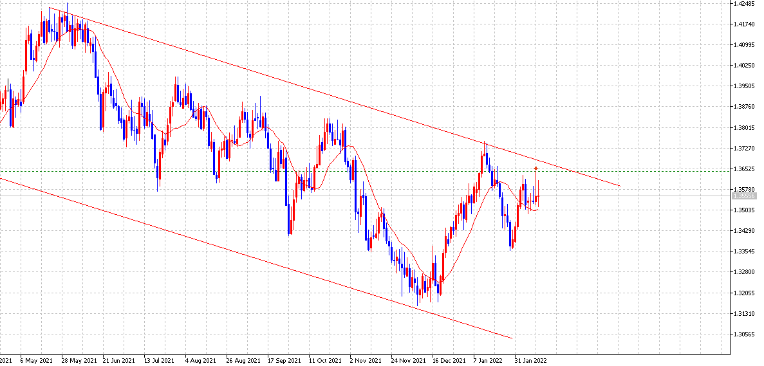Click the 2 Nov 2021 date label
This screenshot has width=764, height=366.
coord(366,361)
